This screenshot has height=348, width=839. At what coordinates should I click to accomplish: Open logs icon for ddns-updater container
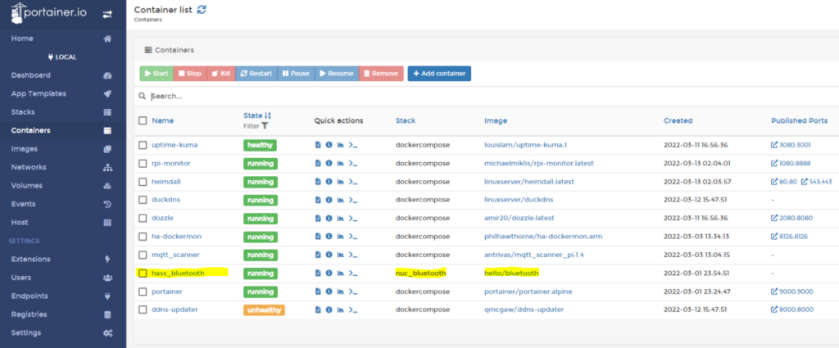click(318, 310)
